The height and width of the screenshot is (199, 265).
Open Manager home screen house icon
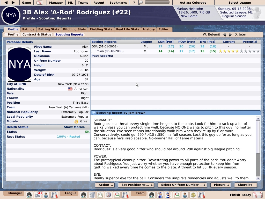(x=29, y=195)
